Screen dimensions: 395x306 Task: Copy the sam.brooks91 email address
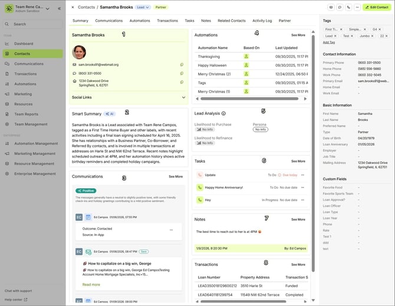[x=182, y=64]
